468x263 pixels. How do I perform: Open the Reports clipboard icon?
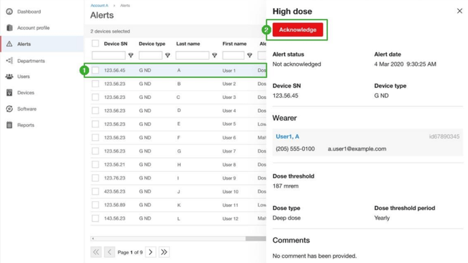click(10, 125)
